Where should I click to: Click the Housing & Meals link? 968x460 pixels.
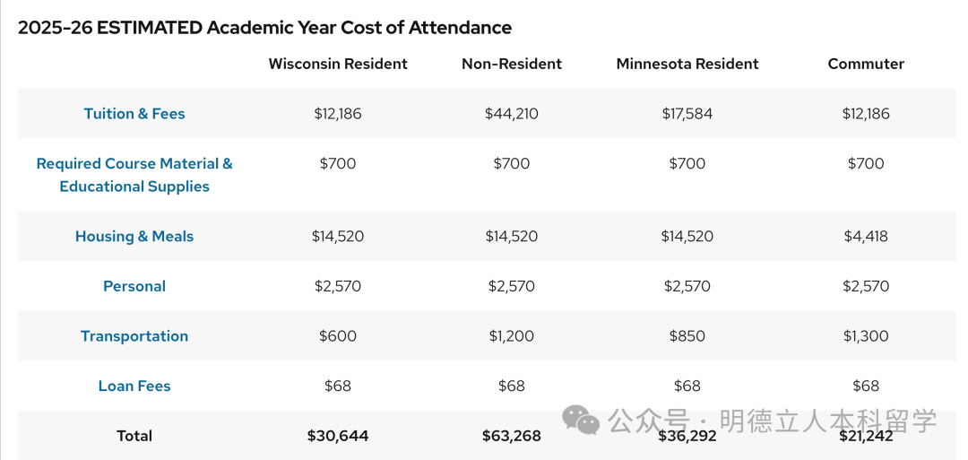pos(134,237)
